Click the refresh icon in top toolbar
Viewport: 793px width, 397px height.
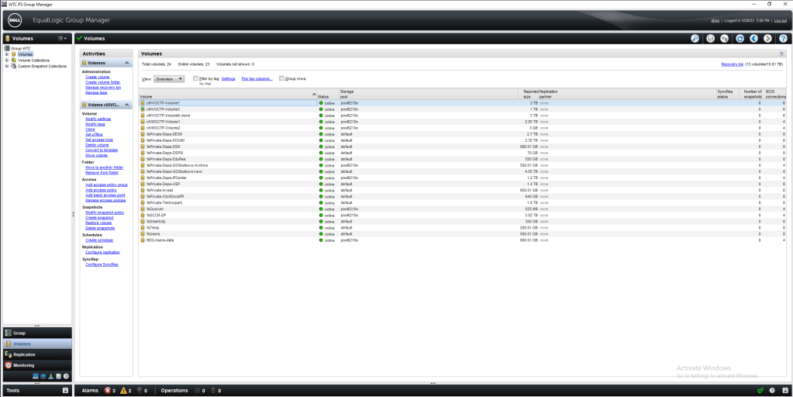(740, 38)
